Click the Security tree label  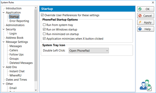pyautogui.click(x=11, y=29)
